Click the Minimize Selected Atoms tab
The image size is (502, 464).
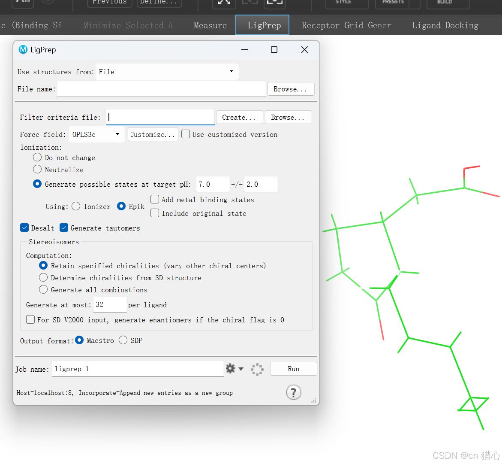pos(128,25)
